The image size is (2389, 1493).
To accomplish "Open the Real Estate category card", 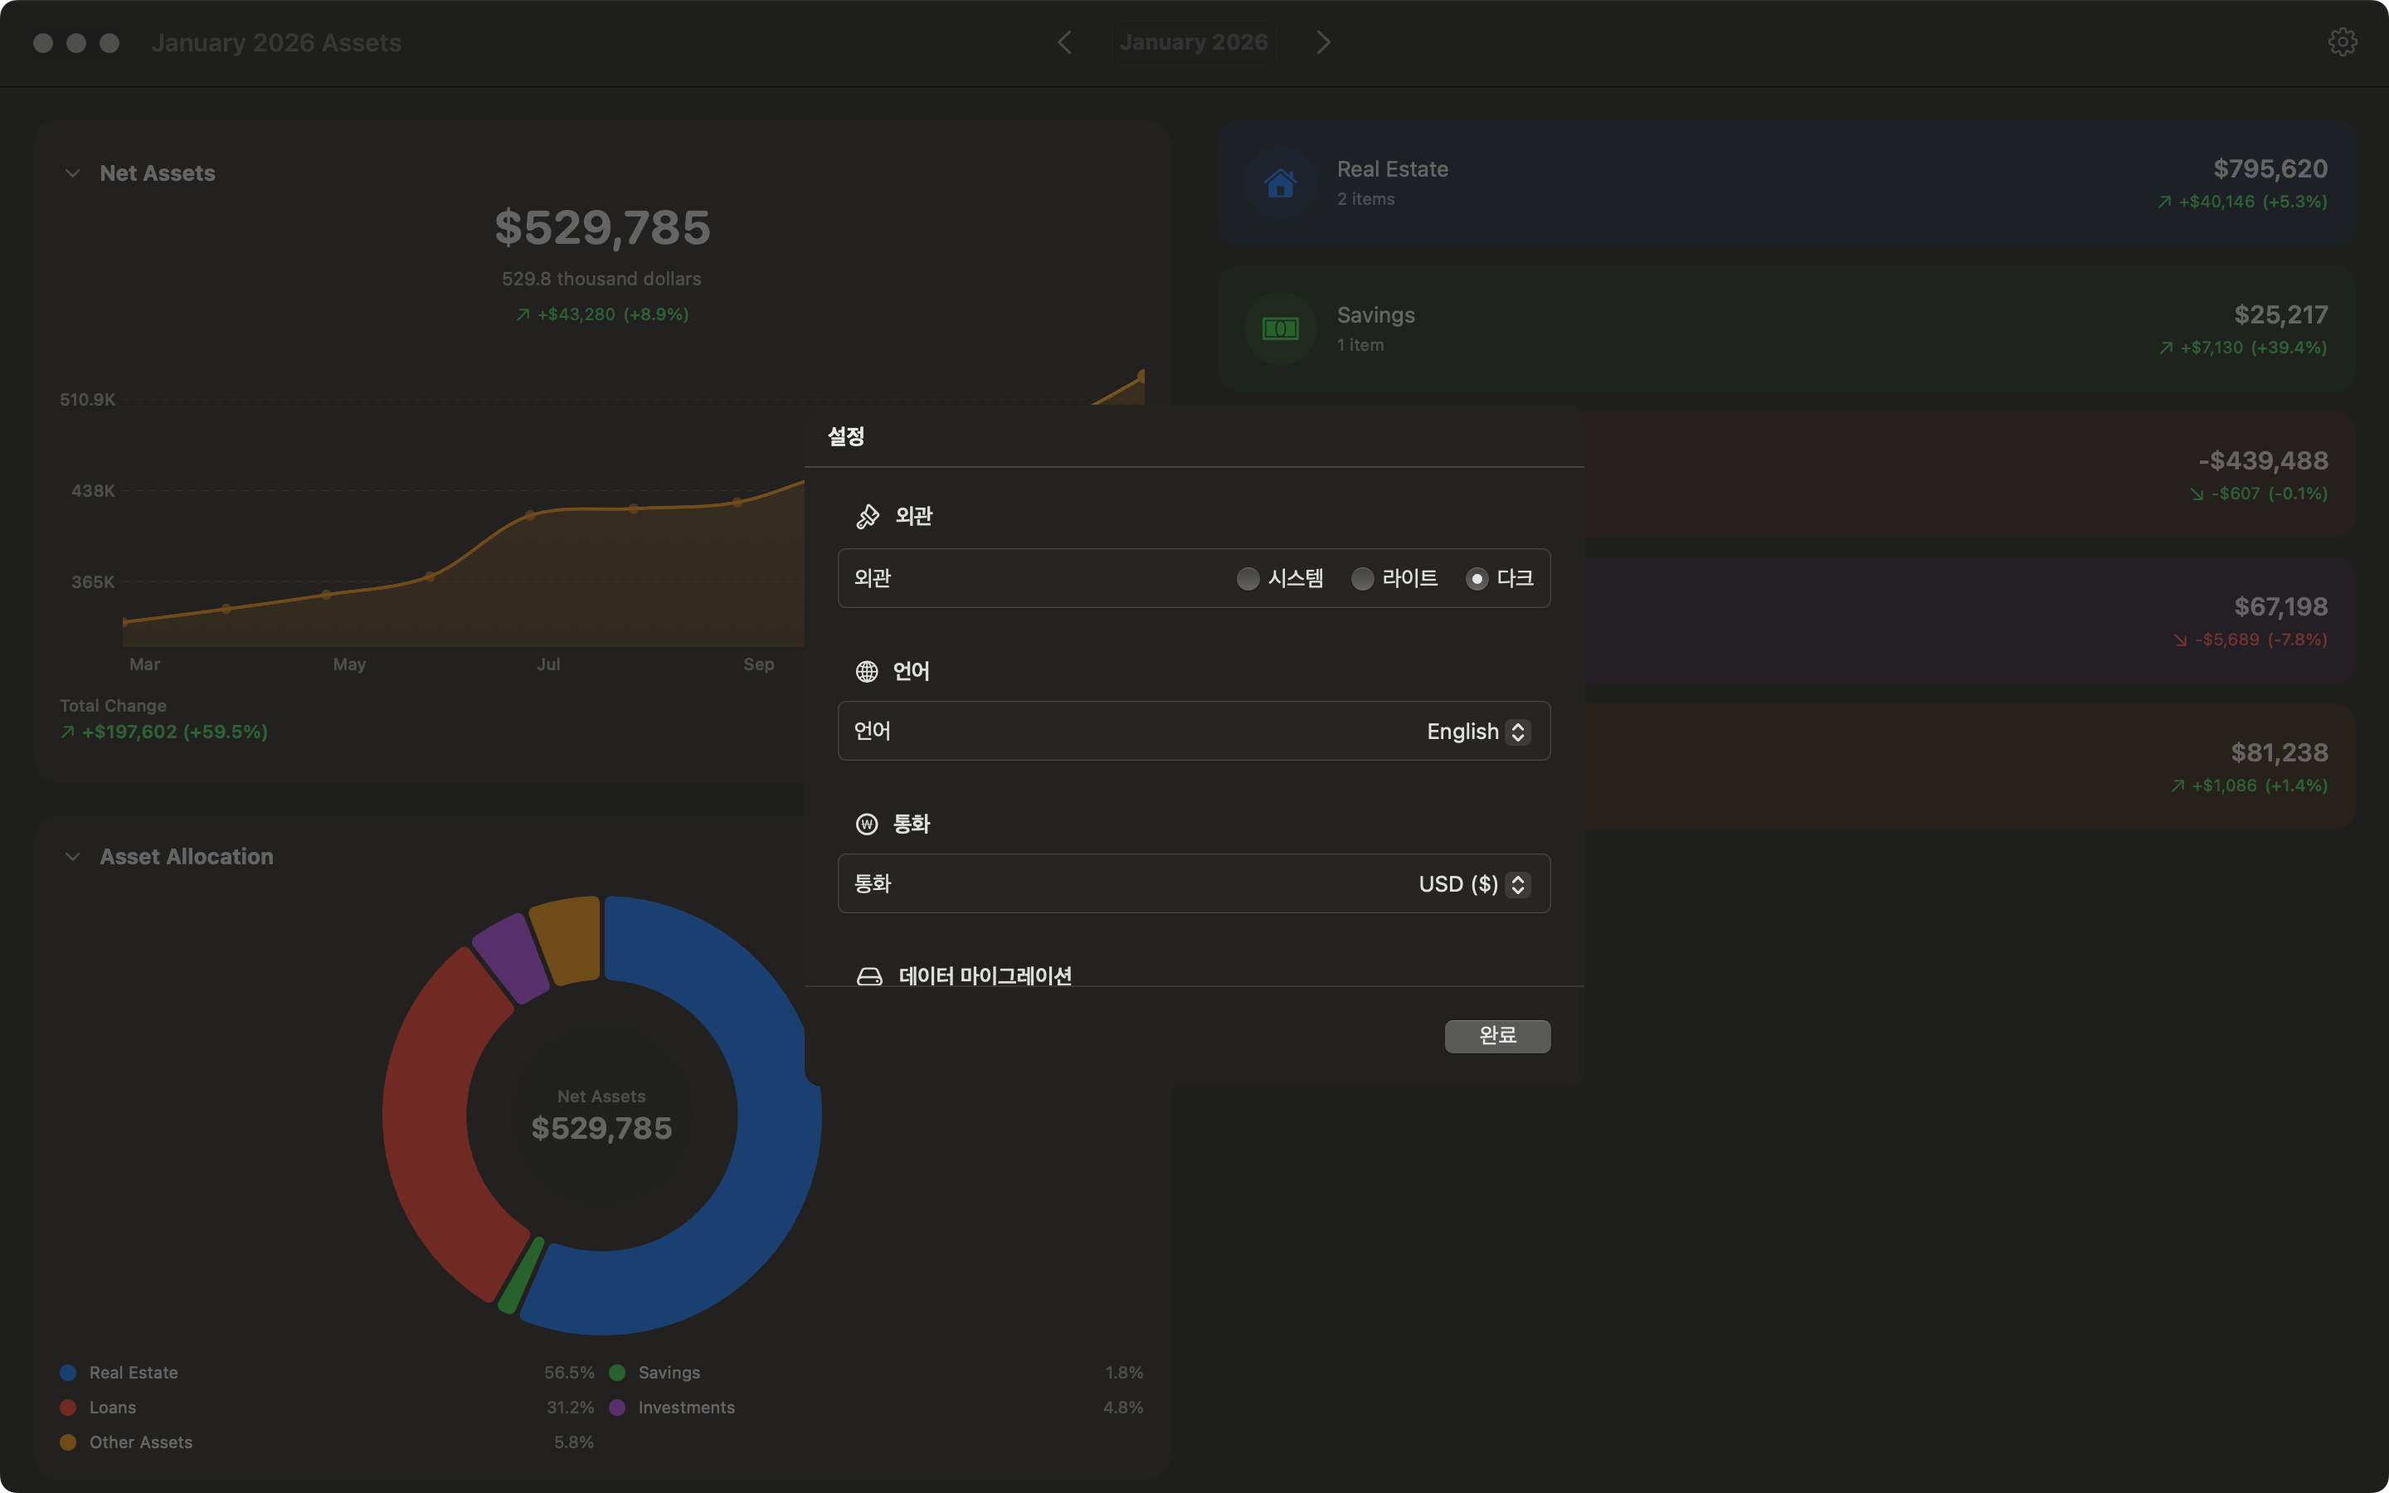I will click(x=1786, y=183).
